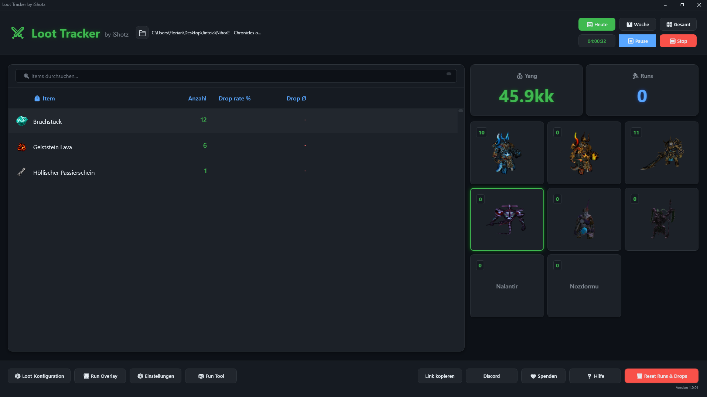Click the crossed swords Loot Tracker logo
Viewport: 707px width, 397px height.
(17, 33)
